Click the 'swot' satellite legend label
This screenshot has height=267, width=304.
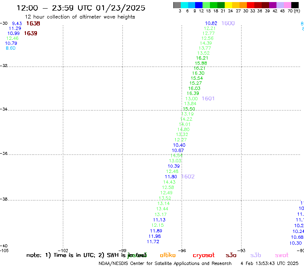[x=282, y=255]
